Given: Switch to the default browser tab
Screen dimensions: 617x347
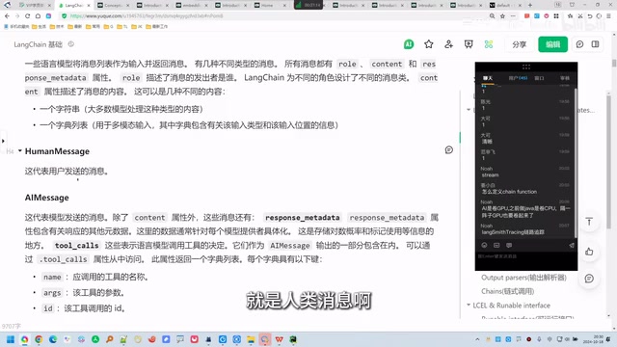Looking at the screenshot, I should pos(505,5).
